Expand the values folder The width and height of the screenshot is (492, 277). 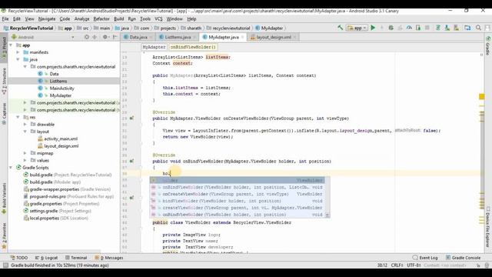25,161
